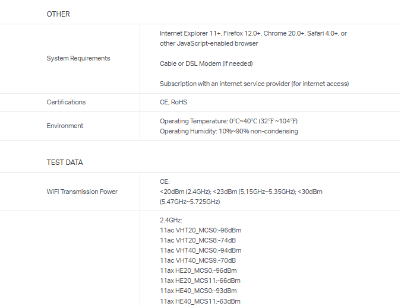Image resolution: width=401 pixels, height=306 pixels.
Task: Click the CE: transmission power subheading
Action: pos(165,181)
